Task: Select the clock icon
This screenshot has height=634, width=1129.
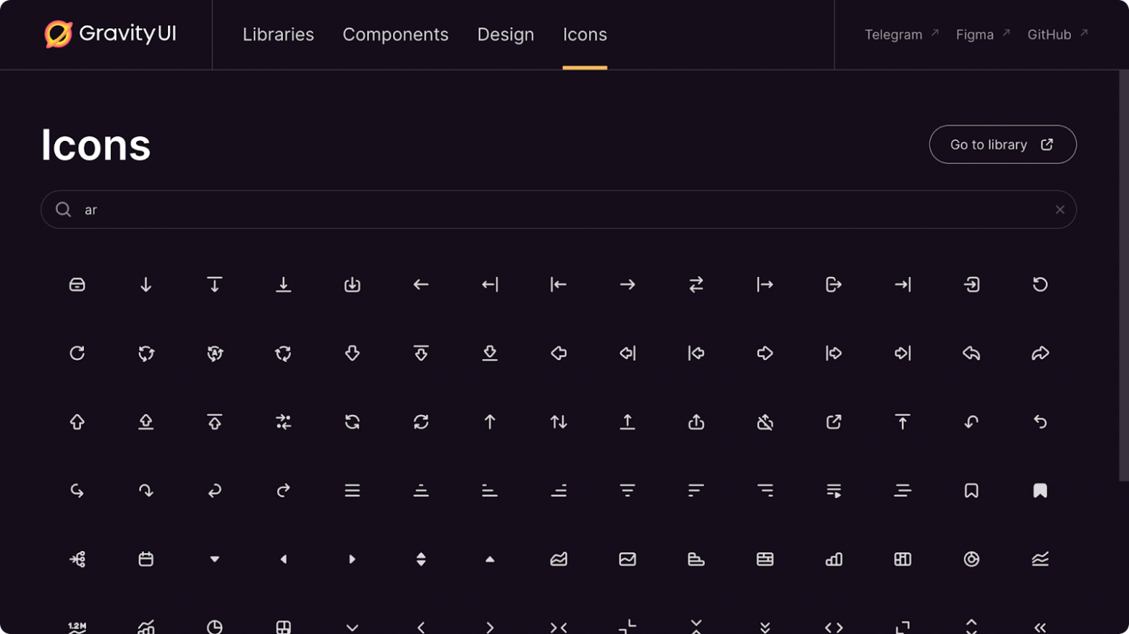Action: pos(214,626)
